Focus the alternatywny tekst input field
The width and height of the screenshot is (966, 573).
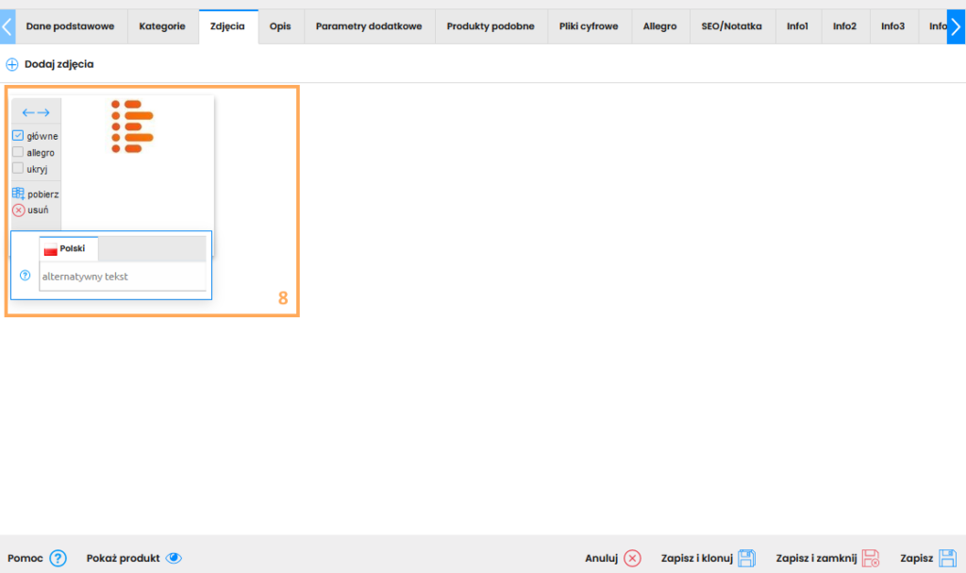coord(123,277)
